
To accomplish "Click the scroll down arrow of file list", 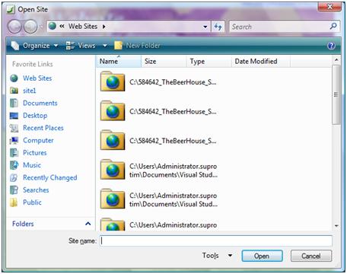I will [x=336, y=225].
